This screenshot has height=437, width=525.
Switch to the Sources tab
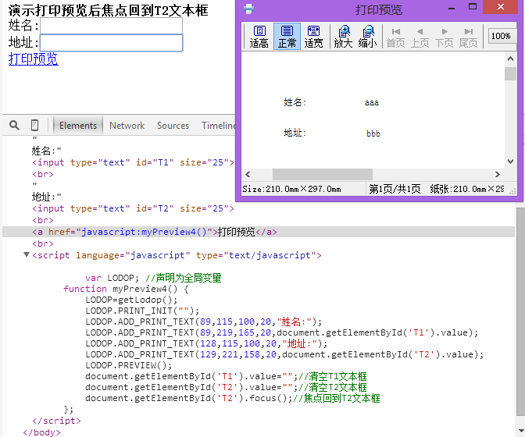[x=173, y=126]
